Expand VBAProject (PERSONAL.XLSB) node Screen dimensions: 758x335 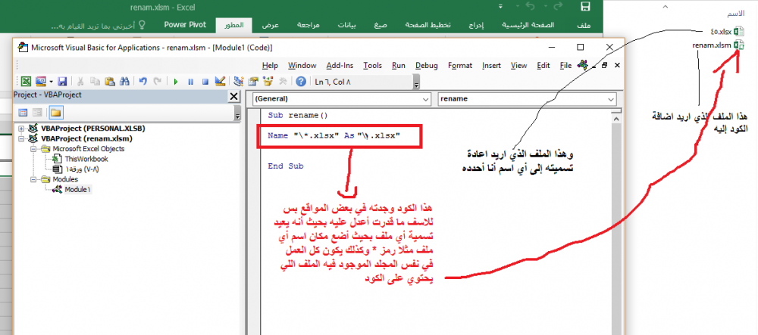[x=21, y=129]
